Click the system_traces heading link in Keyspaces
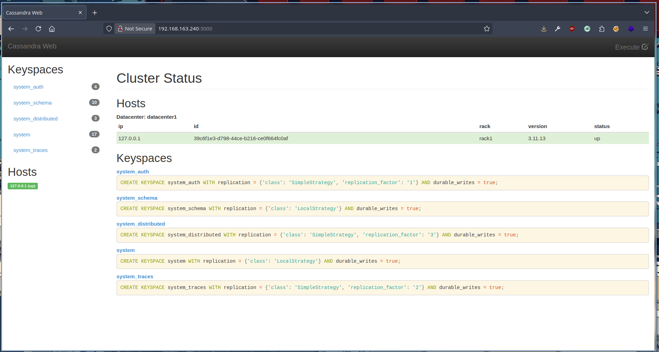This screenshot has height=352, width=659. 135,277
